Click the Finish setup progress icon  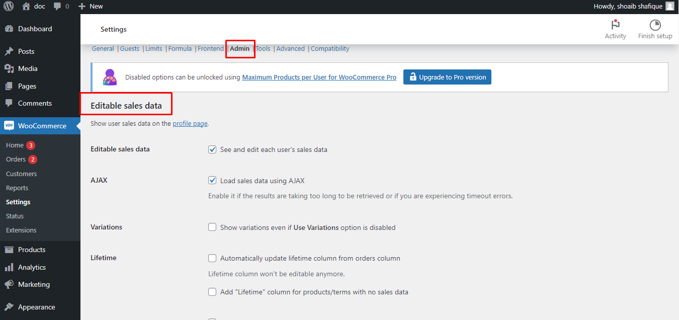pos(655,25)
